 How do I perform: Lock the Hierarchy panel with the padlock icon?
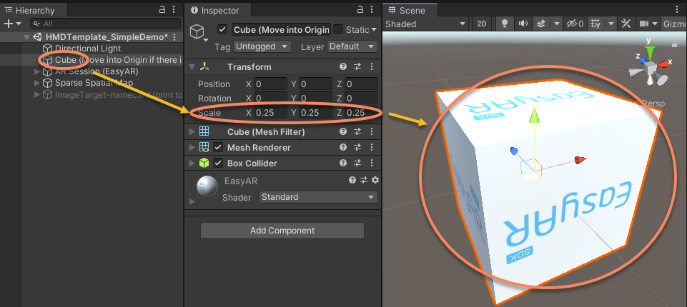(x=162, y=9)
